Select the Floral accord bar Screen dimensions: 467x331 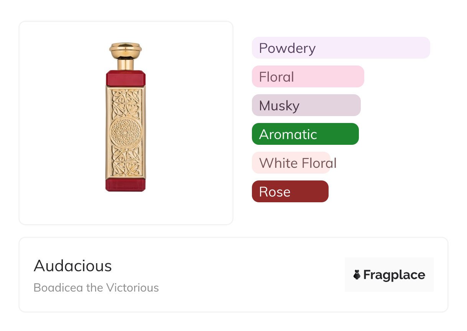tap(308, 77)
